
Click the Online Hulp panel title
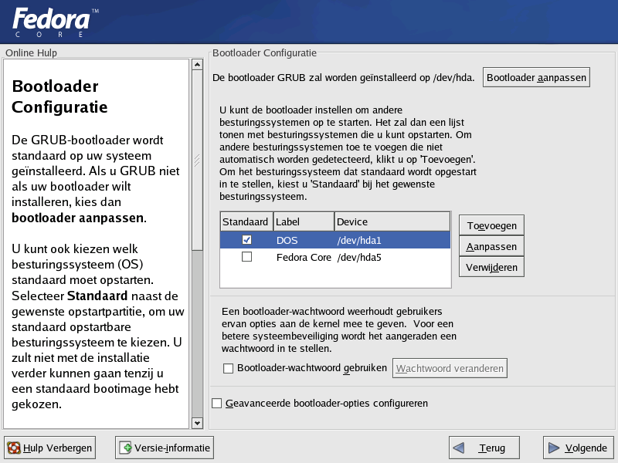(x=31, y=52)
